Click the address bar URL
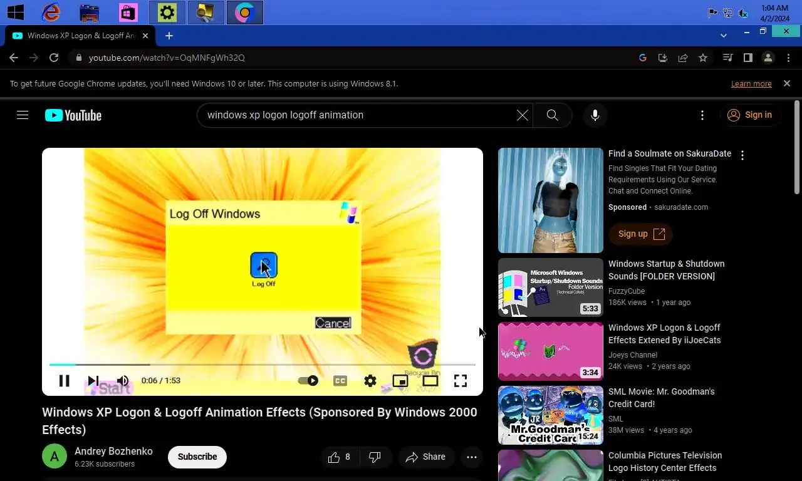The height and width of the screenshot is (481, 802). click(167, 58)
